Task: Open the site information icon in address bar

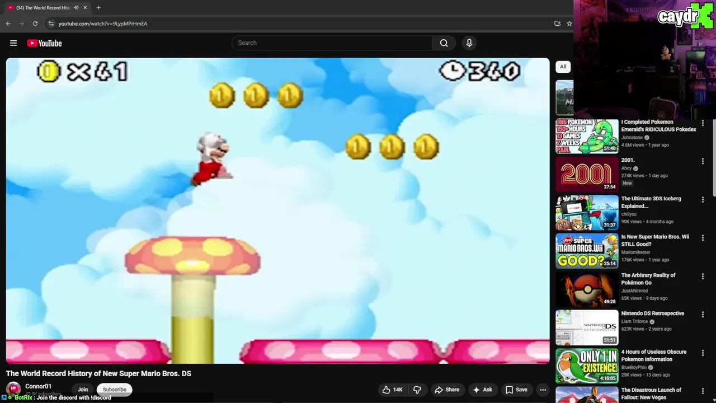Action: click(x=51, y=24)
